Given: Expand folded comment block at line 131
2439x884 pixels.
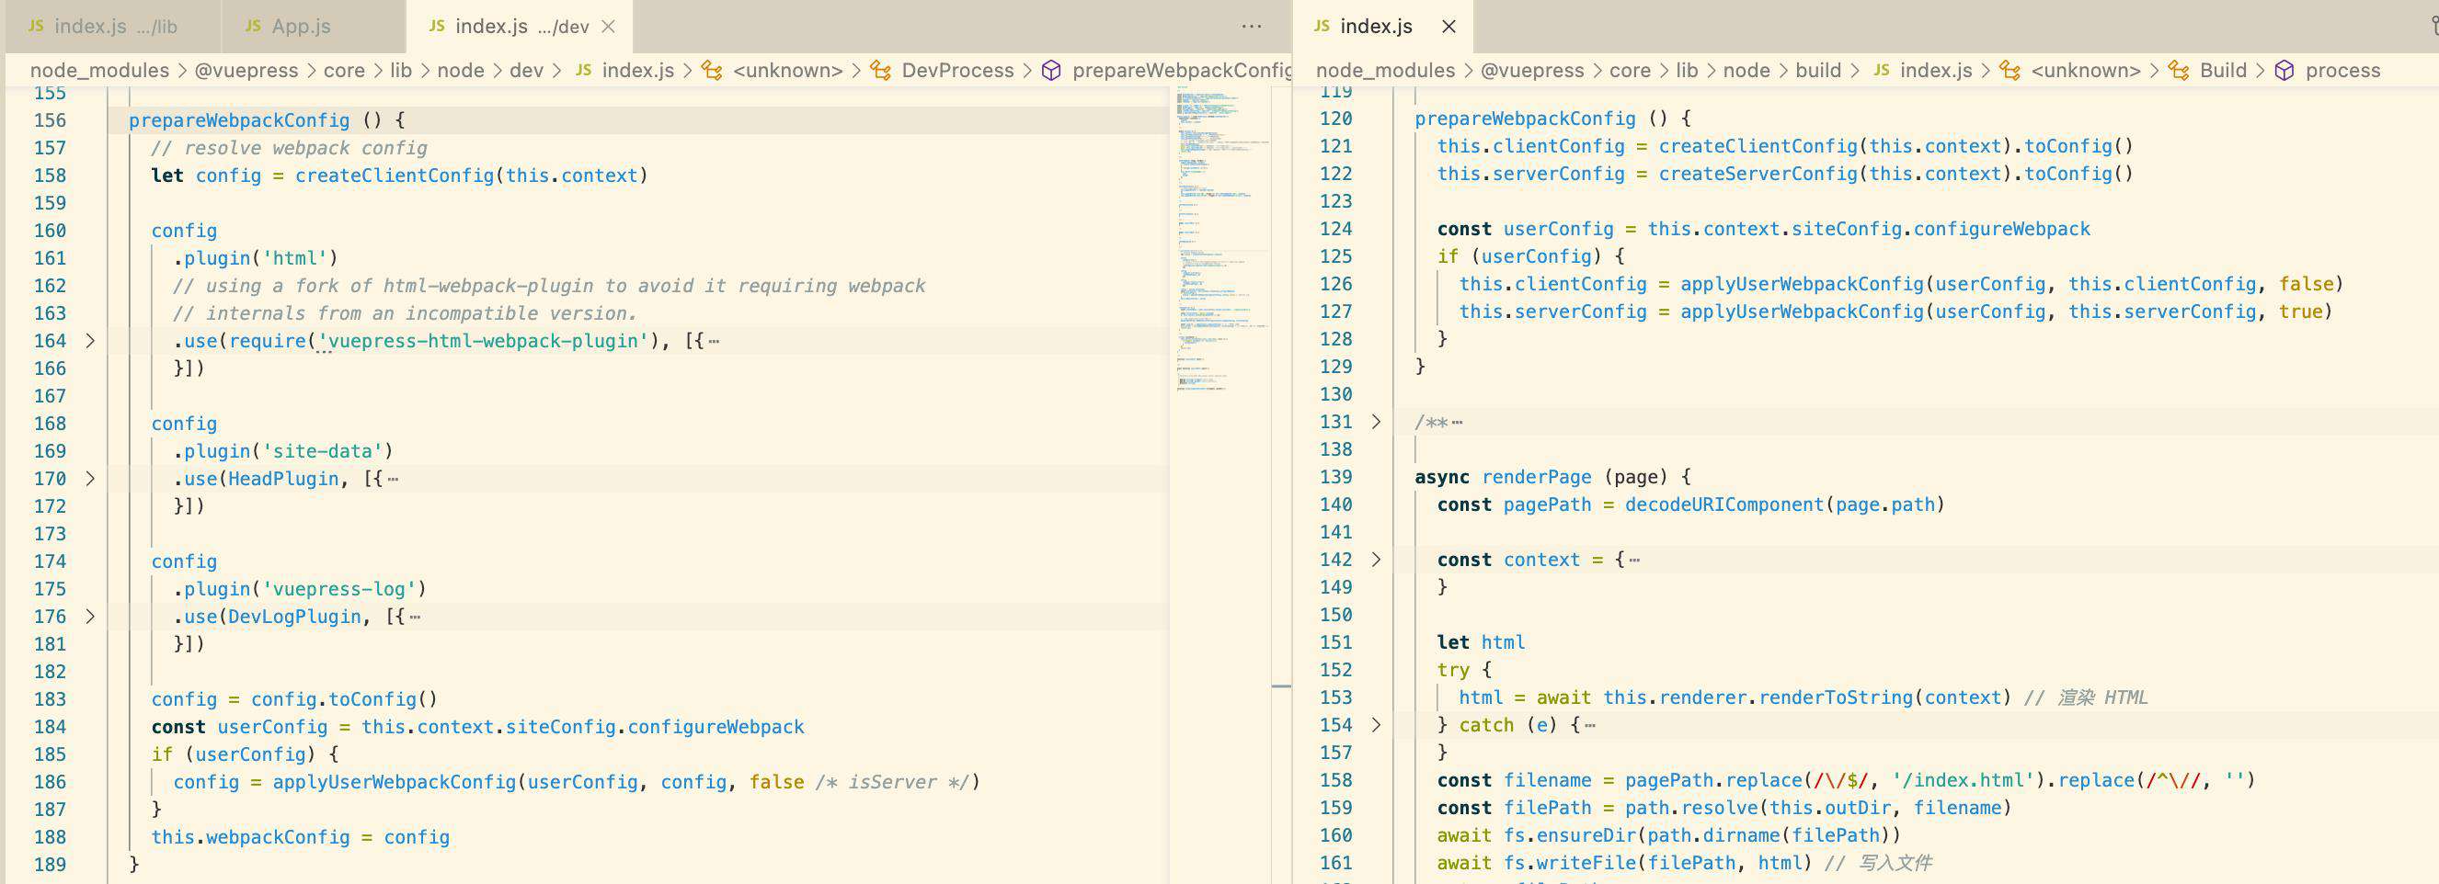Looking at the screenshot, I should coord(1376,422).
